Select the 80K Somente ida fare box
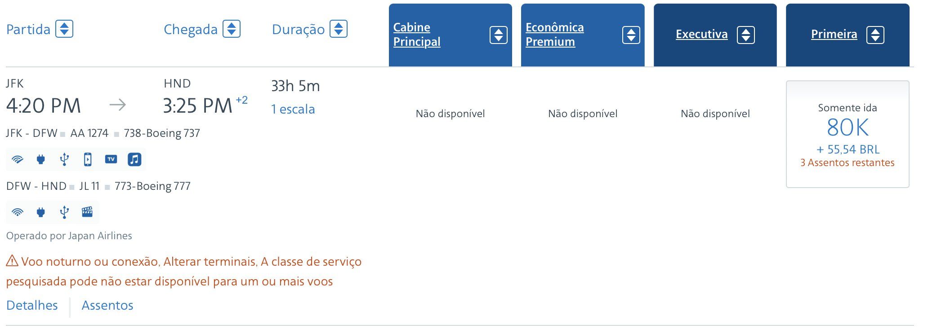The width and height of the screenshot is (937, 333). (x=848, y=134)
